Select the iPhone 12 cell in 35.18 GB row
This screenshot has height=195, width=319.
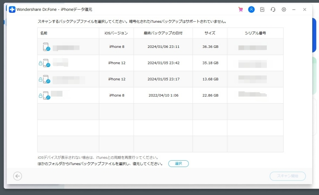117,63
